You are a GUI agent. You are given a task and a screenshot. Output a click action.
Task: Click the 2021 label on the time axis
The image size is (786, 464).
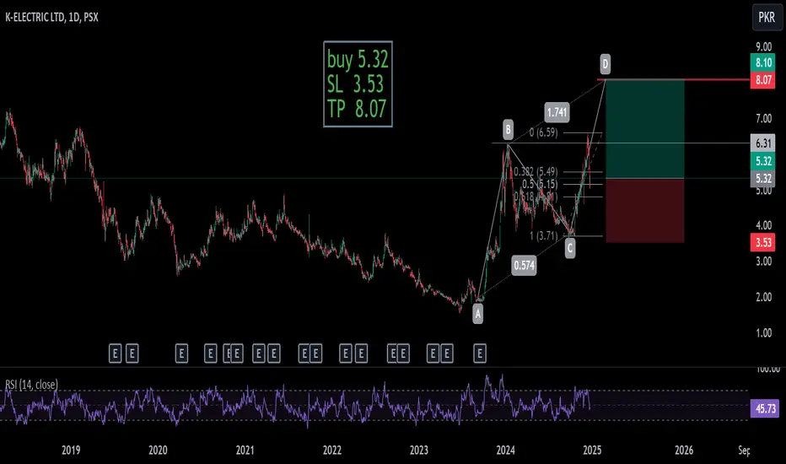coord(245,450)
